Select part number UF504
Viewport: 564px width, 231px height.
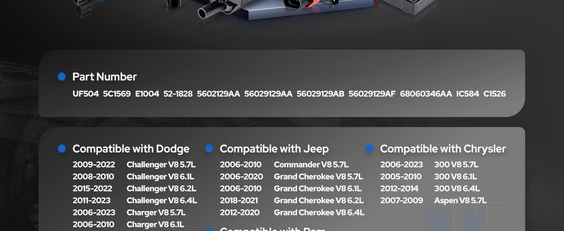[86, 94]
